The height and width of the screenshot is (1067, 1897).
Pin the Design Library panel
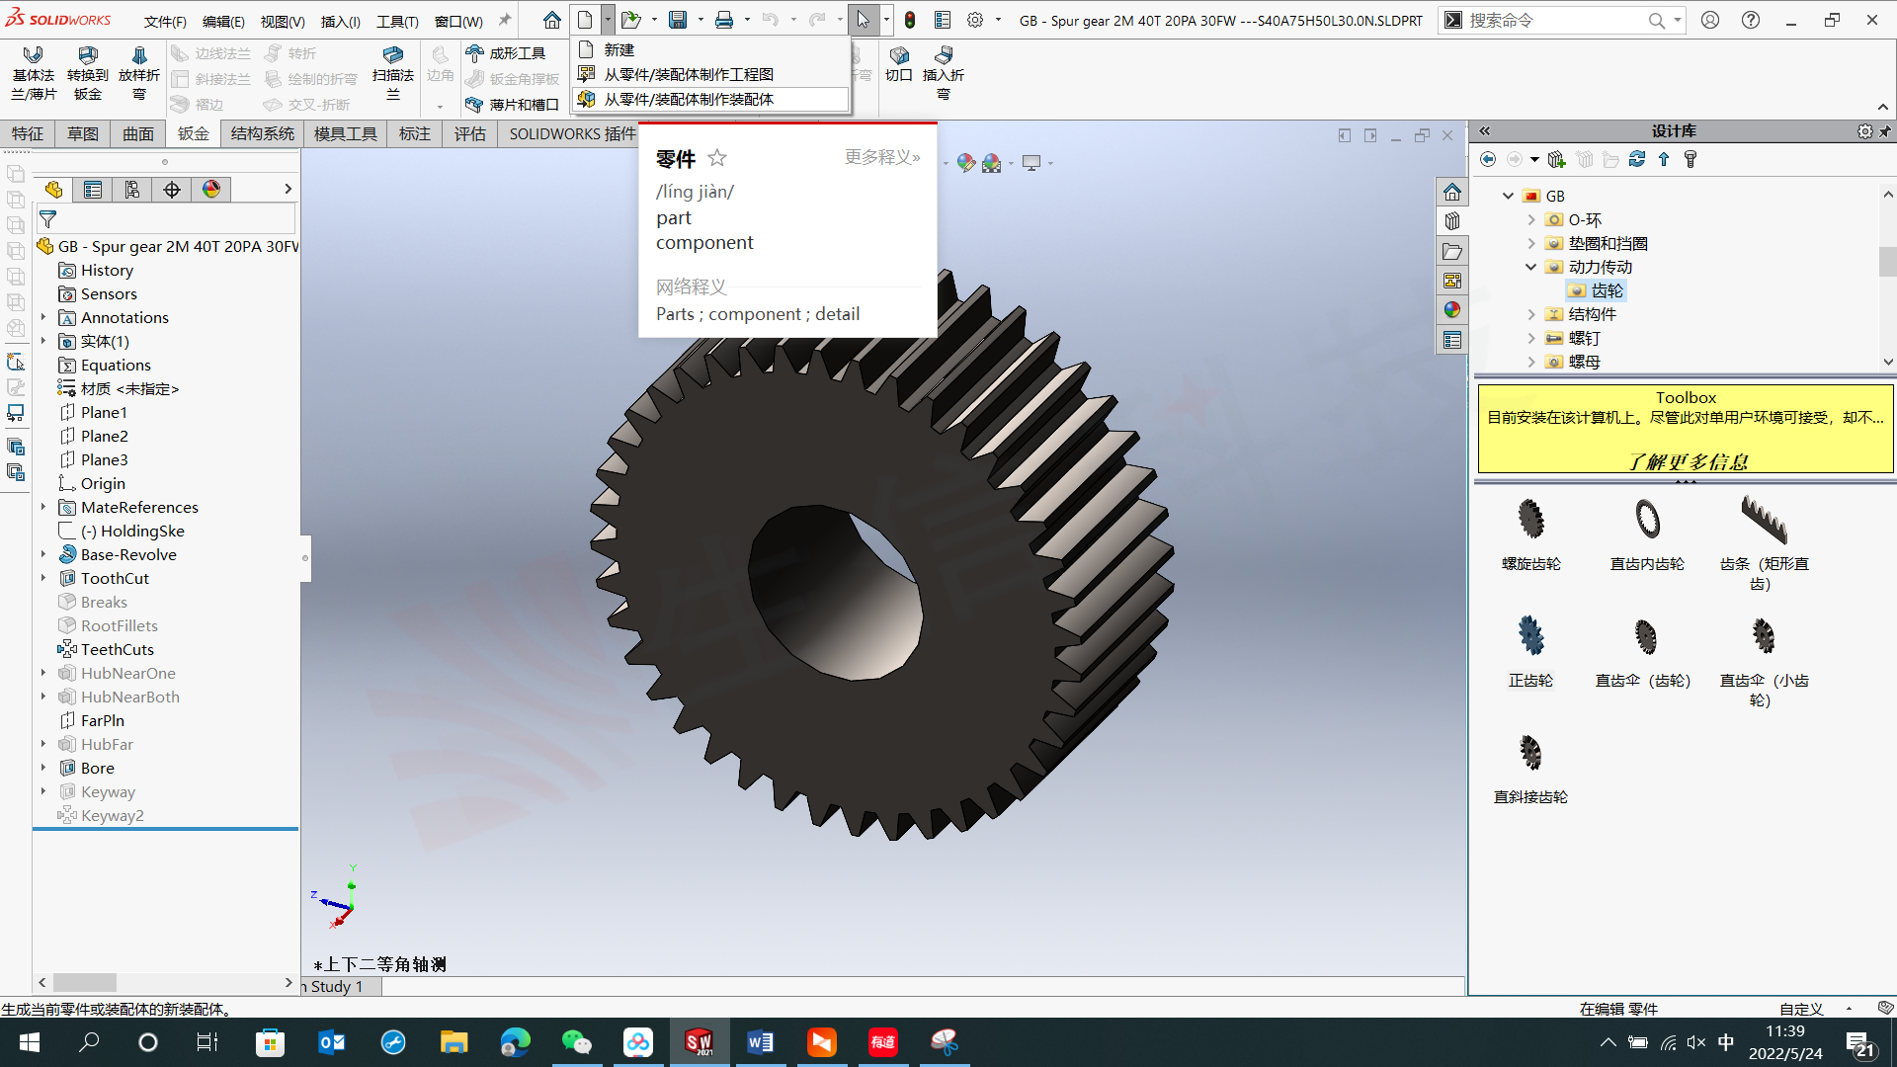1885,130
